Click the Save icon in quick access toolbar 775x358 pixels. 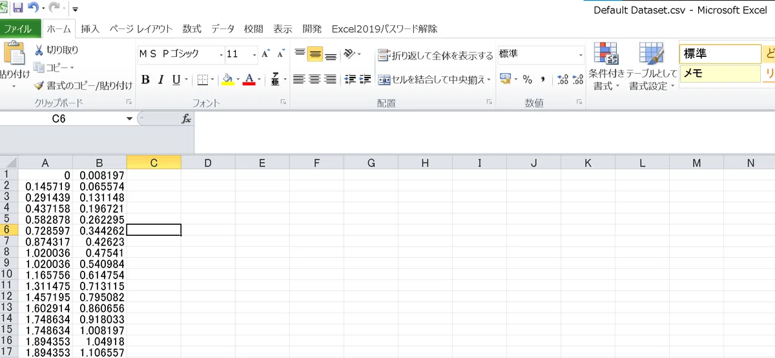coord(18,8)
